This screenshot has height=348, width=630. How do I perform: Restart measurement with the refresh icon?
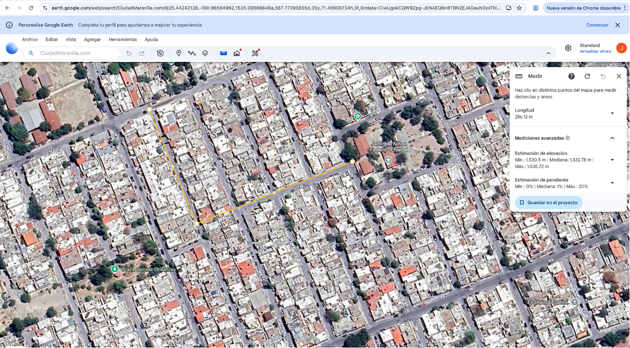[587, 76]
